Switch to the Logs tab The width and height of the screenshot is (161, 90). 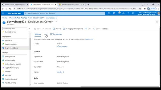(45, 34)
